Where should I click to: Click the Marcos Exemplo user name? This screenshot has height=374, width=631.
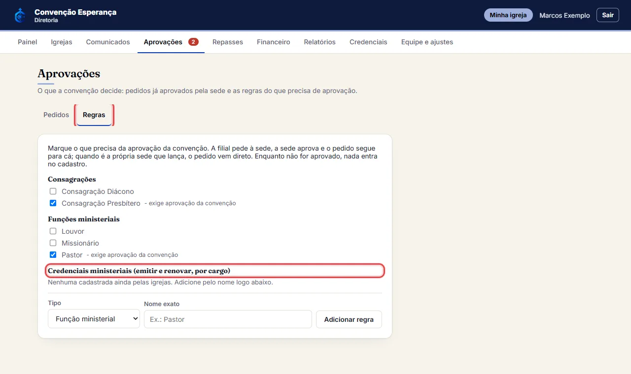click(x=564, y=15)
